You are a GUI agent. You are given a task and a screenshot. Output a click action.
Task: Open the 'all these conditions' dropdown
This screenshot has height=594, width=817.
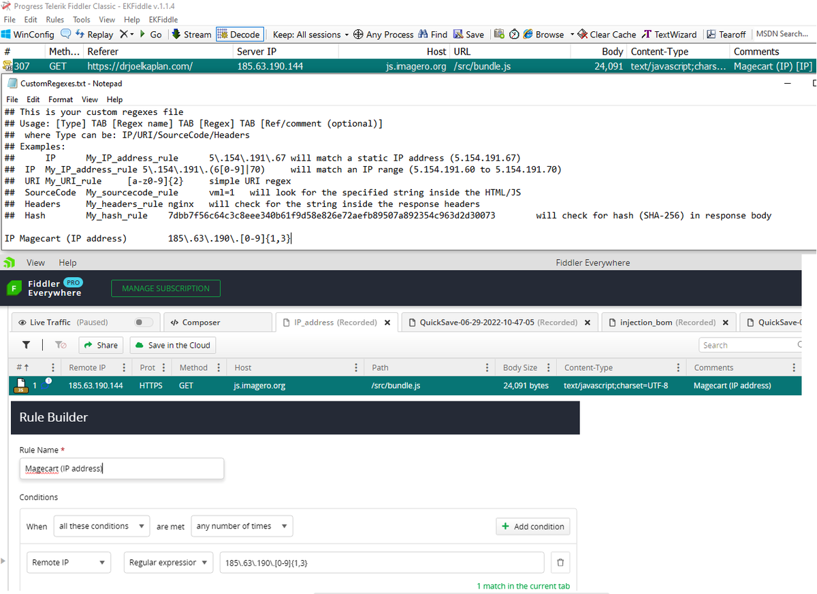point(101,526)
